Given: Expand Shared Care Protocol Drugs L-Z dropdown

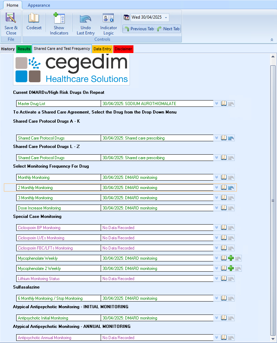Looking at the screenshot, I should tap(216, 157).
